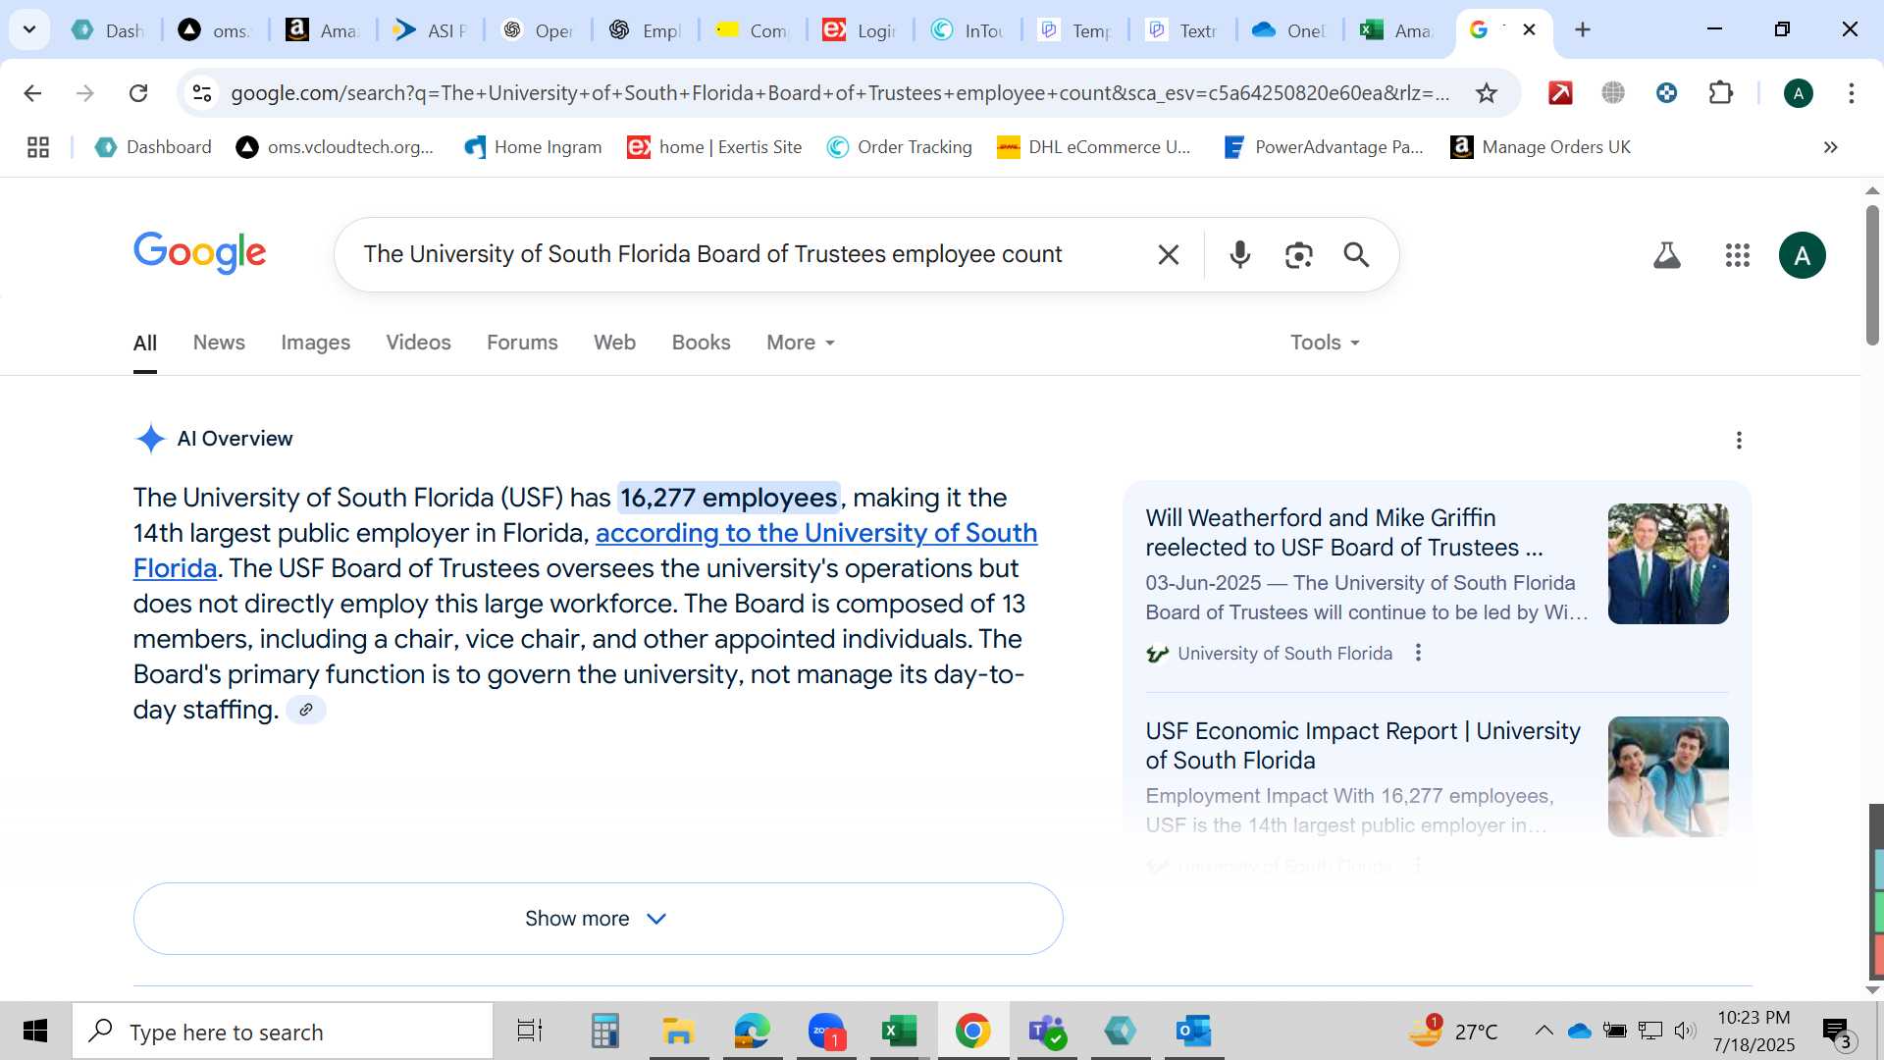Open Chrome three-dot menu
1884x1060 pixels.
click(x=1851, y=93)
